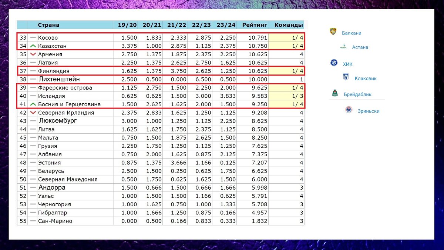Select the Исландия country name
This screenshot has width=444, height=250.
coord(51,96)
